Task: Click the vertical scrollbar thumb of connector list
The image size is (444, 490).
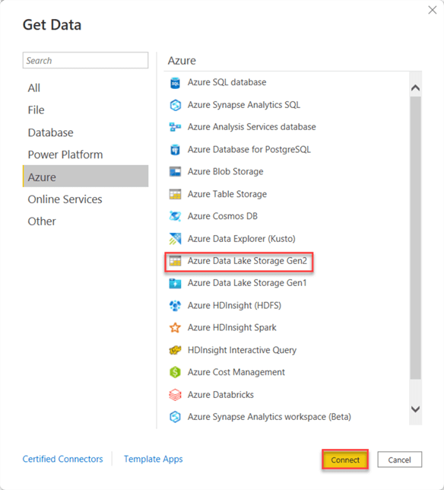Action: 415,238
